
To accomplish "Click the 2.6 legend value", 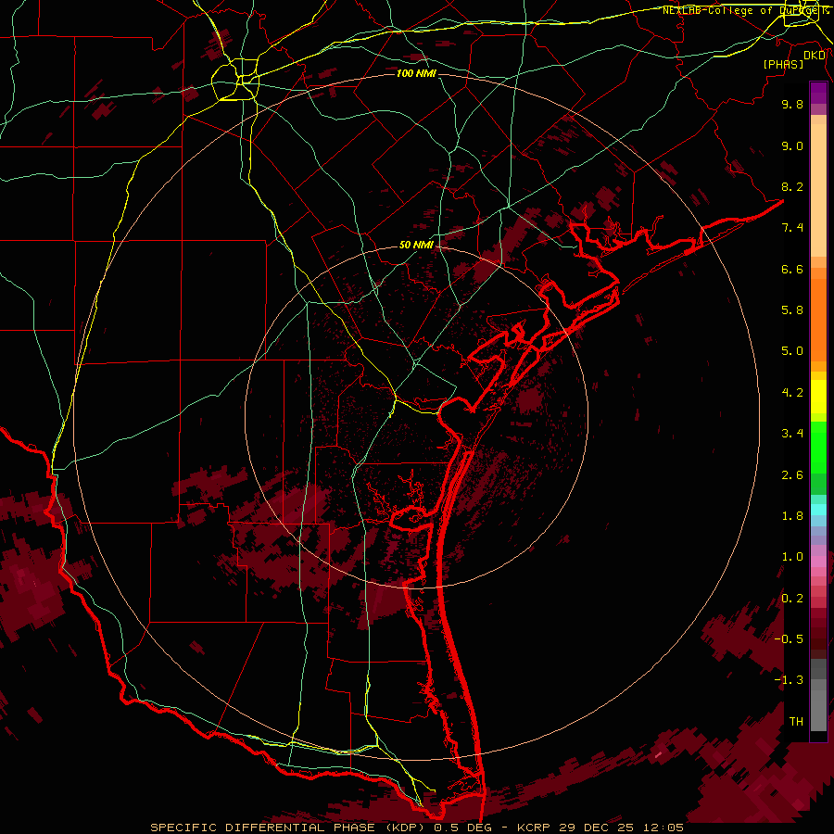I will tap(792, 475).
